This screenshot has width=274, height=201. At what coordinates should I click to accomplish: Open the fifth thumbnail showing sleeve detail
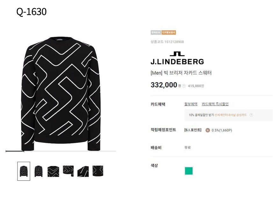pyautogui.click(x=83, y=171)
